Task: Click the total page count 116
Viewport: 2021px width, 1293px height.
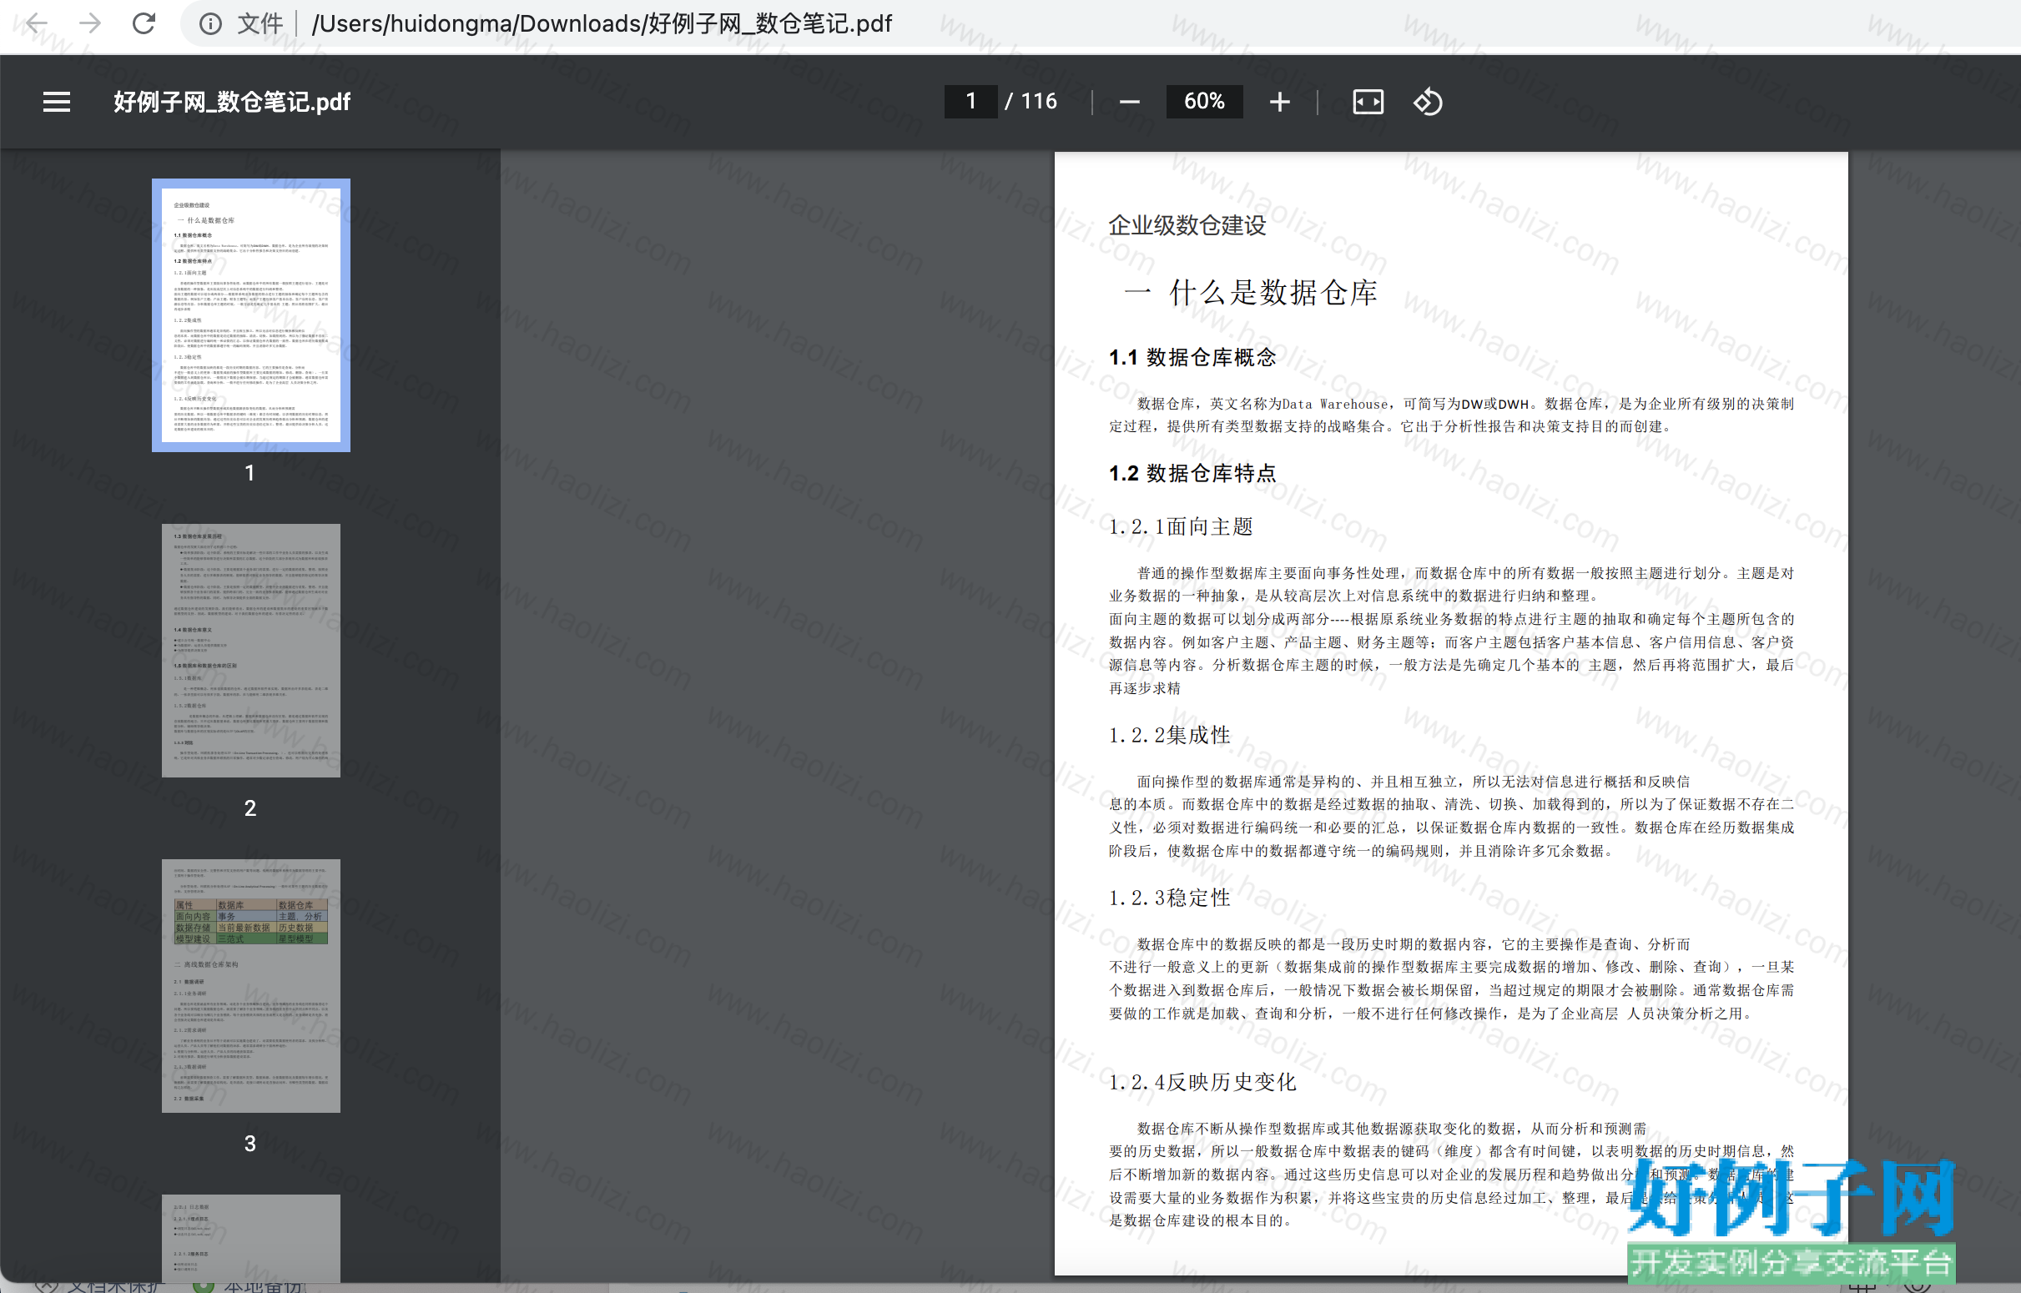Action: pos(1039,102)
